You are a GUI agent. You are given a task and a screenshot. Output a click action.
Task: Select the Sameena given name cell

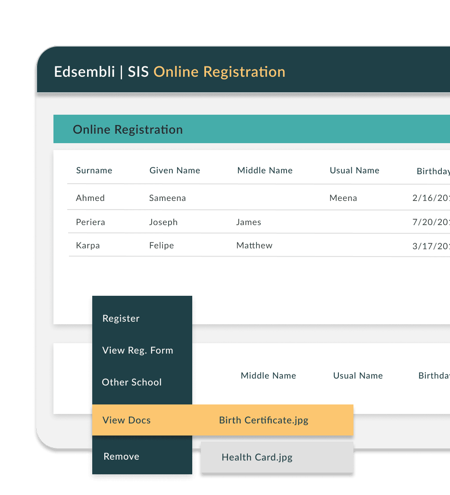tap(168, 198)
